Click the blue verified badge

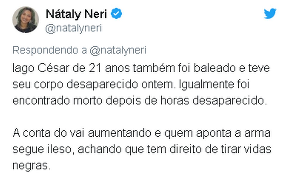coord(117,14)
